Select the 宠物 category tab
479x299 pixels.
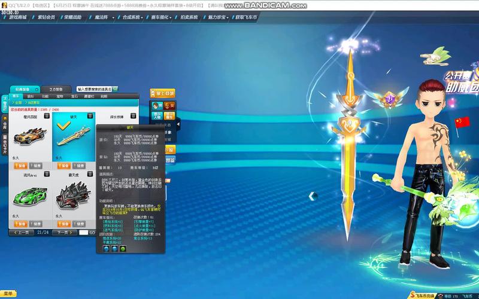click(60, 96)
